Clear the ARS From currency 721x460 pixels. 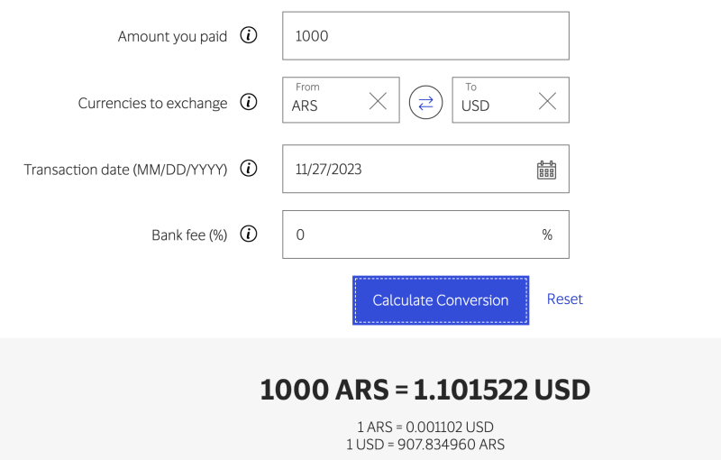pyautogui.click(x=378, y=101)
